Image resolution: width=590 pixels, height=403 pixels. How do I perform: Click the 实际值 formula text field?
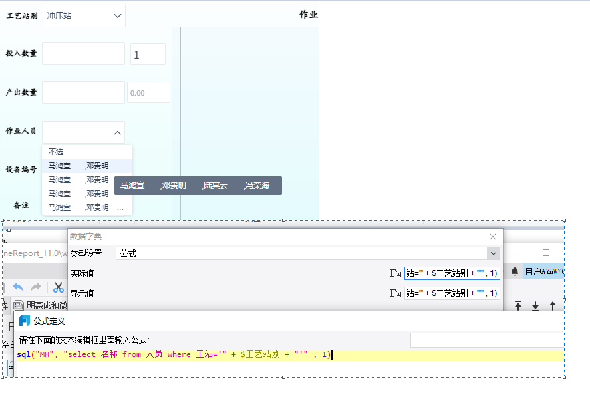tap(452, 273)
